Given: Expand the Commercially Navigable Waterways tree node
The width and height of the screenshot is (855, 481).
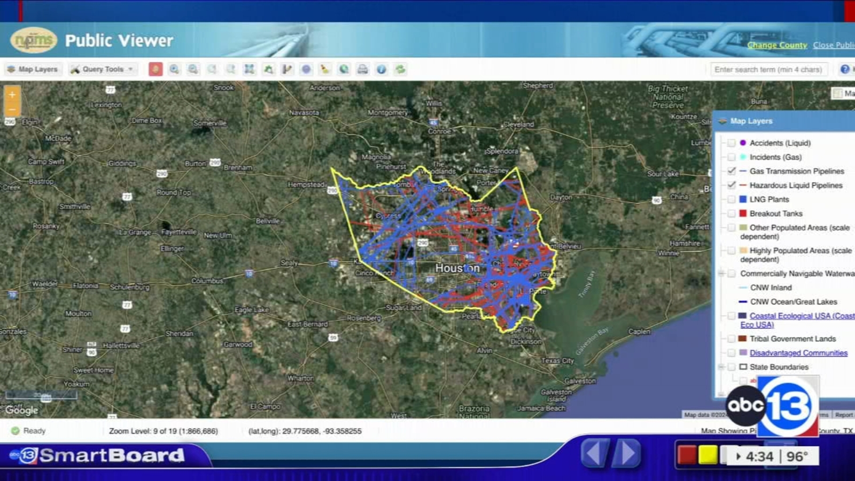Looking at the screenshot, I should coord(722,273).
